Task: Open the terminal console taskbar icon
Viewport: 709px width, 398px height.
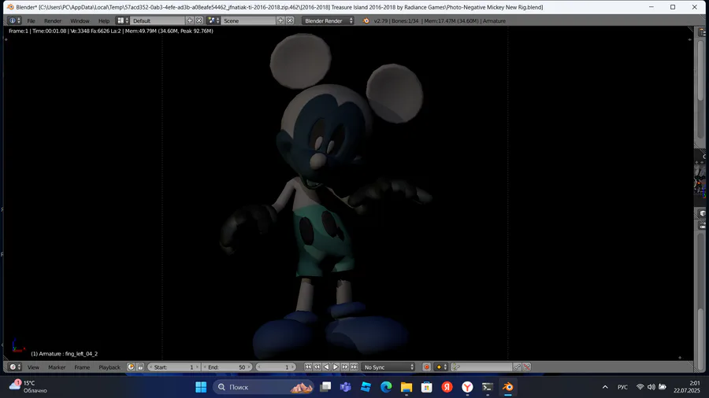Action: click(488, 387)
